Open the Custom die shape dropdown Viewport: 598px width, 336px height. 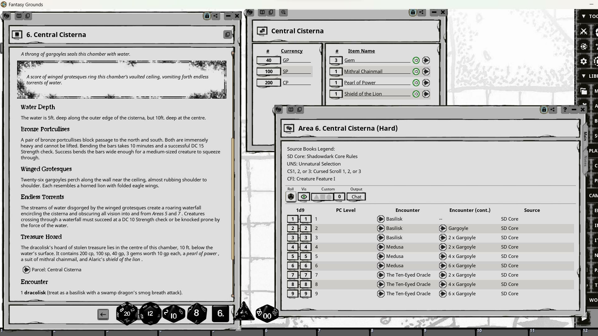[x=322, y=196]
